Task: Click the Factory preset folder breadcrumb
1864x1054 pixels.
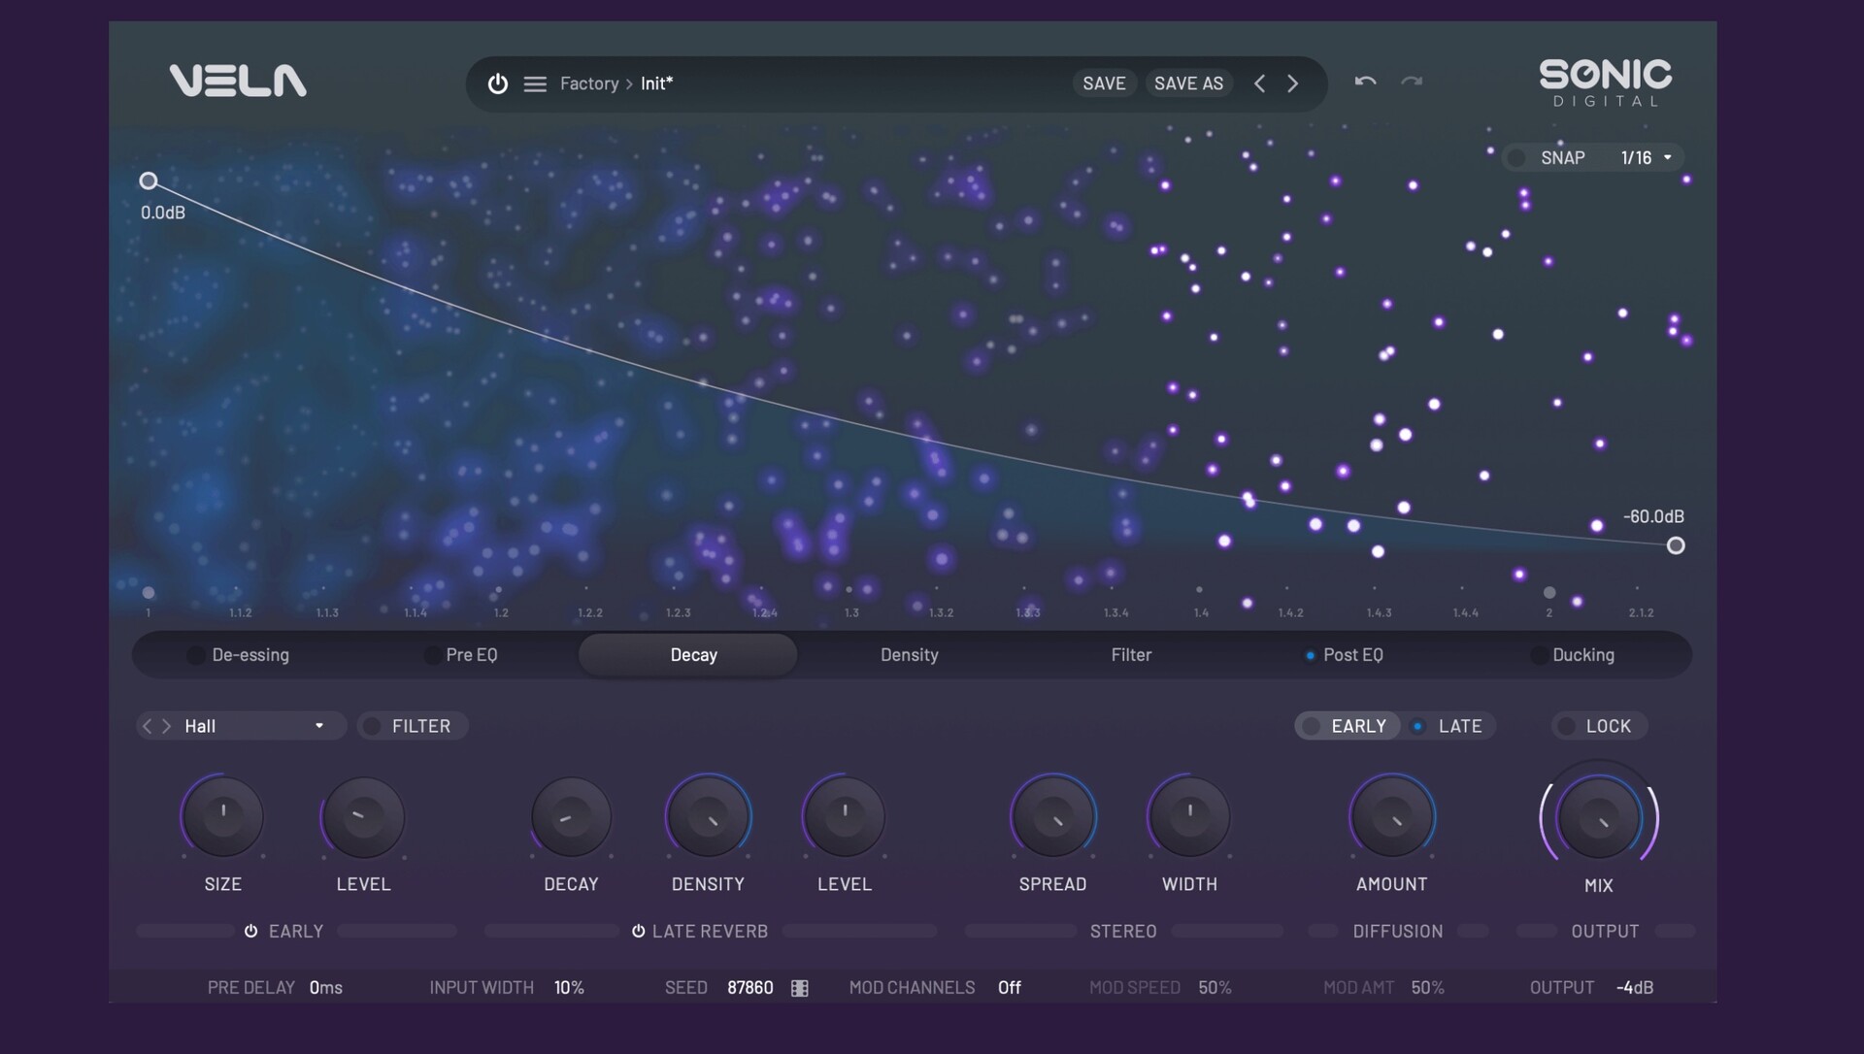Action: point(588,83)
